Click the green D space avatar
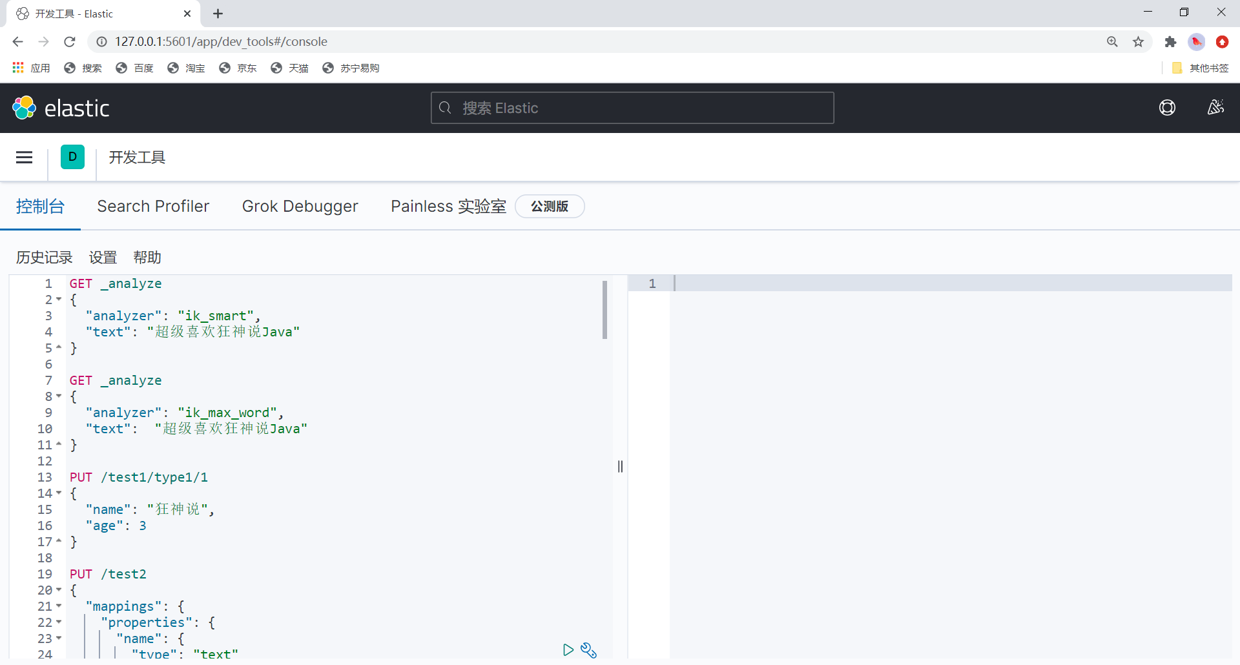This screenshot has height=665, width=1240. (x=72, y=157)
